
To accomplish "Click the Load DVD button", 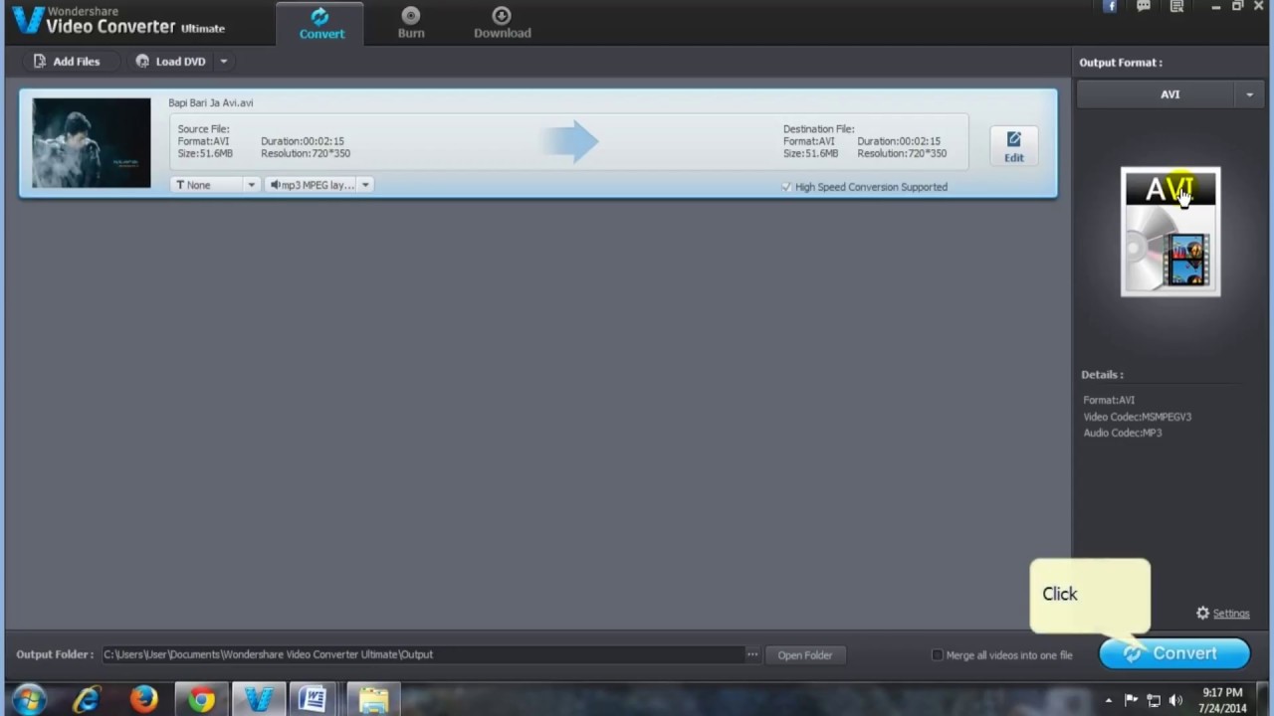I will [171, 62].
